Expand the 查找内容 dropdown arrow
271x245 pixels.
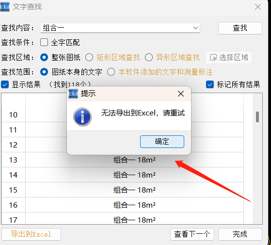195,28
